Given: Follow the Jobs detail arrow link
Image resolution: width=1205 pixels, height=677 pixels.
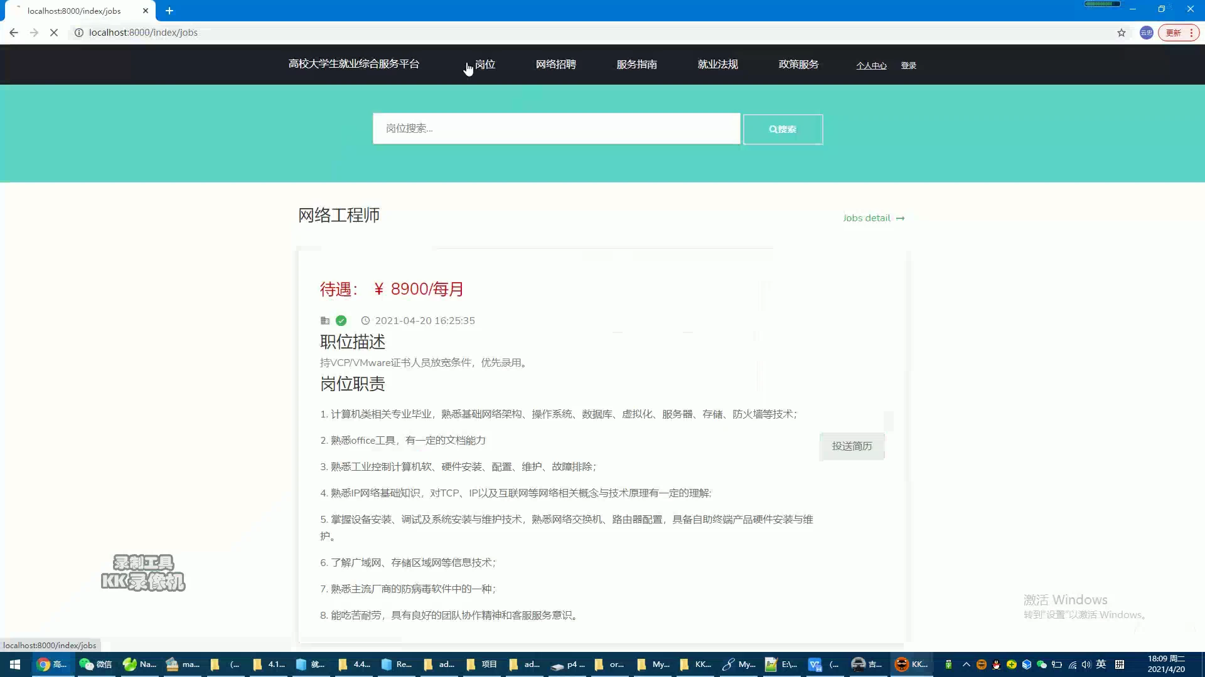Looking at the screenshot, I should [x=874, y=218].
